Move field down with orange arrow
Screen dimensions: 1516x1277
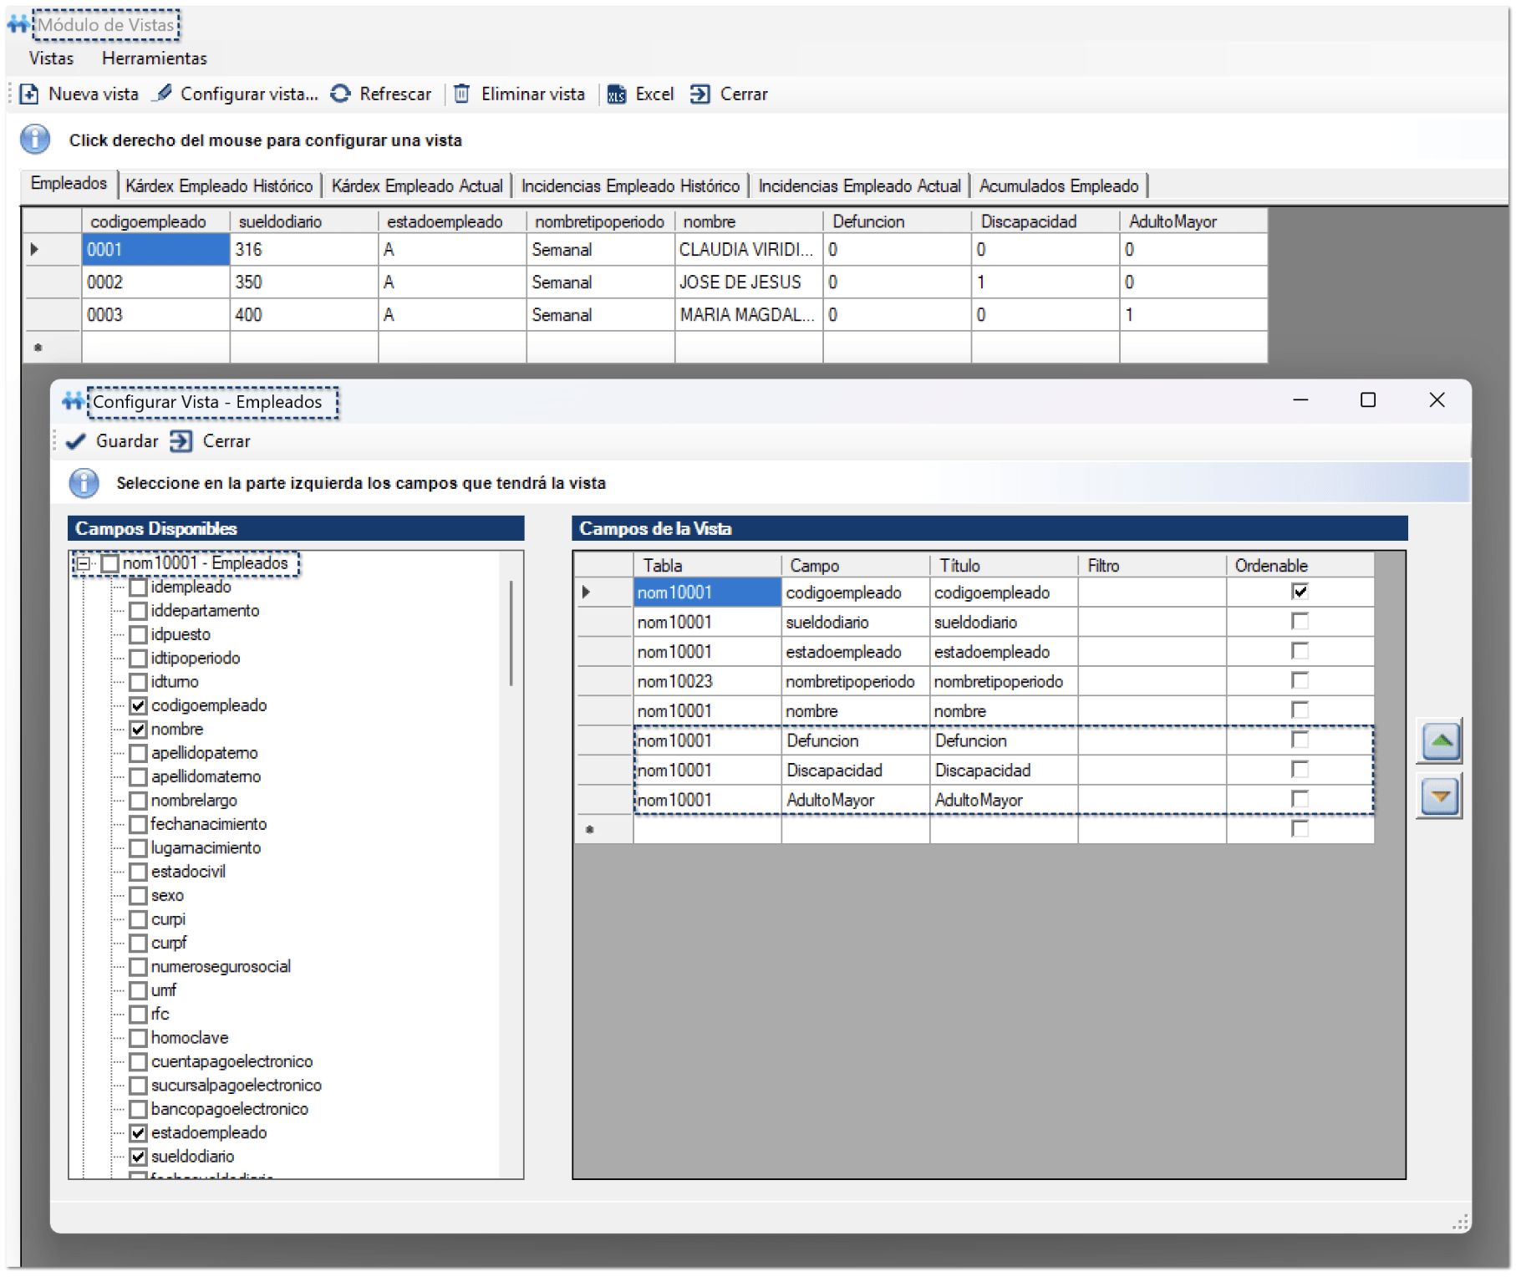click(x=1440, y=797)
